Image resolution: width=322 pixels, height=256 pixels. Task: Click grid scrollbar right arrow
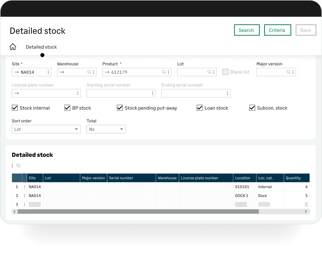pos(306,212)
